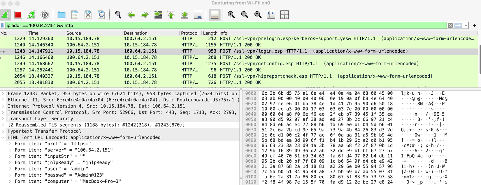Sort packets by Time column header

[x=46, y=33]
